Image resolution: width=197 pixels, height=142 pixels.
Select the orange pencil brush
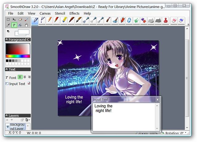49,21
